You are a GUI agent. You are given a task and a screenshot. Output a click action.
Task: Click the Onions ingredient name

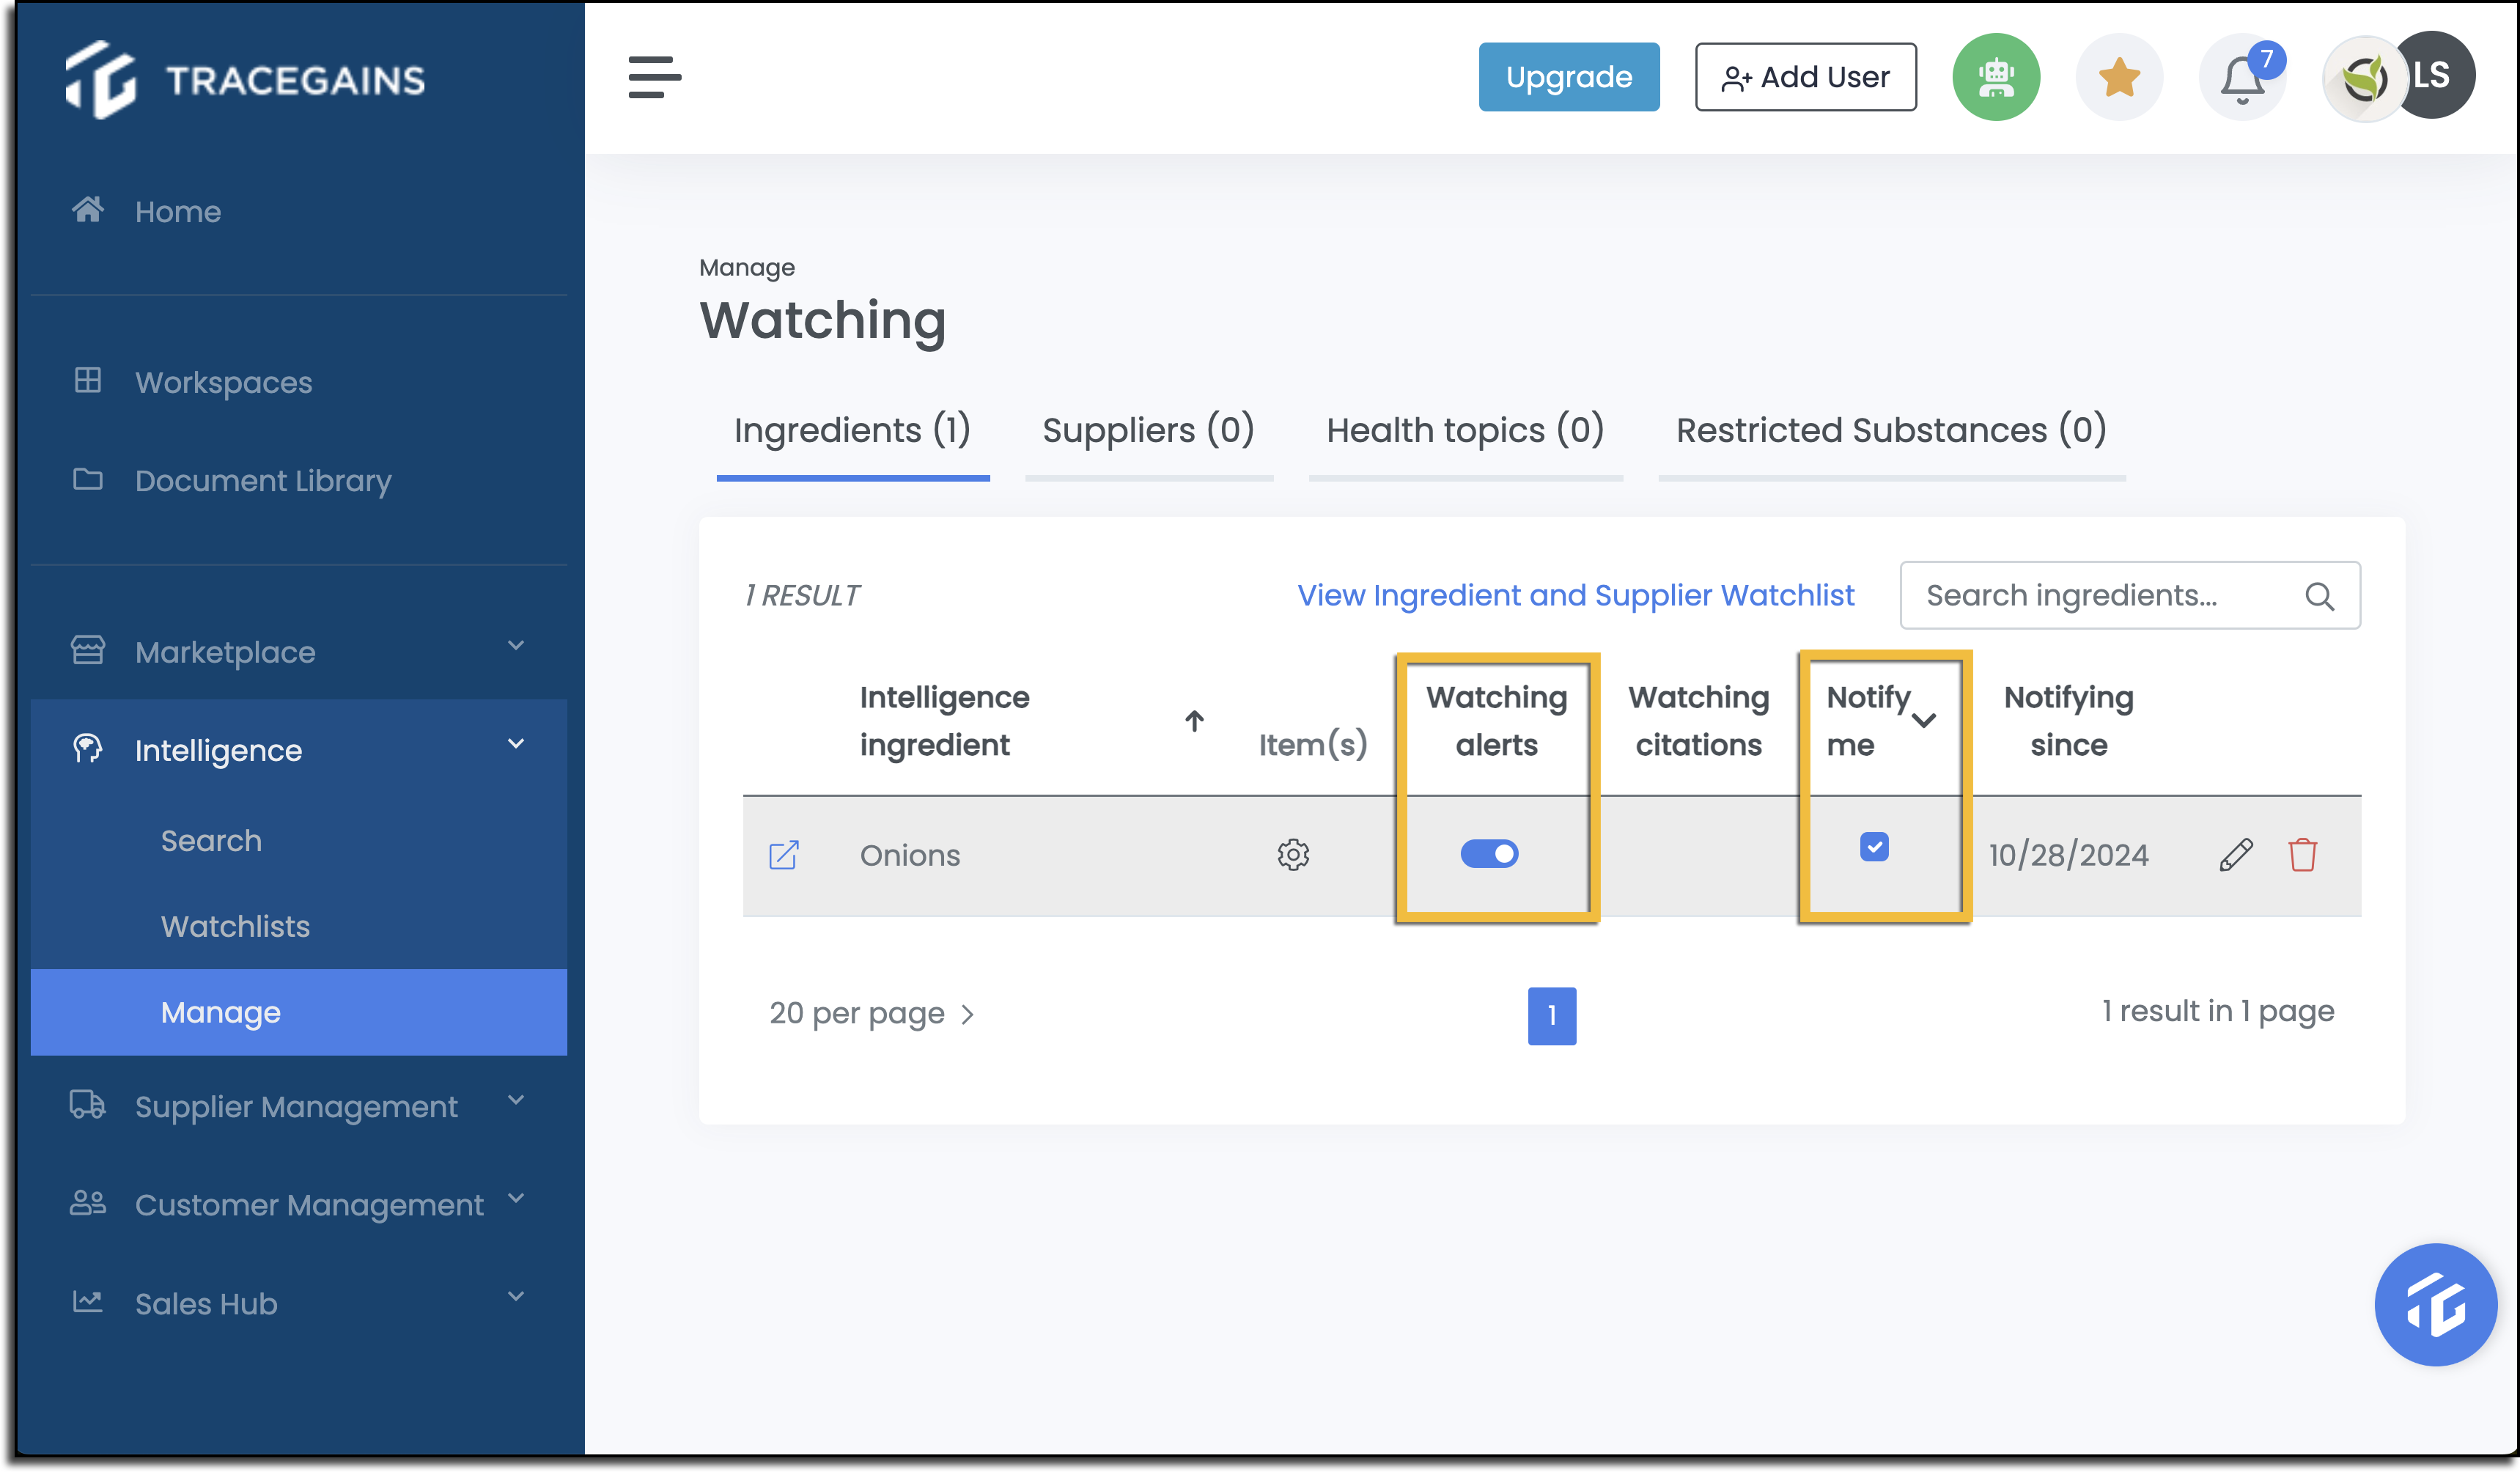pos(910,856)
